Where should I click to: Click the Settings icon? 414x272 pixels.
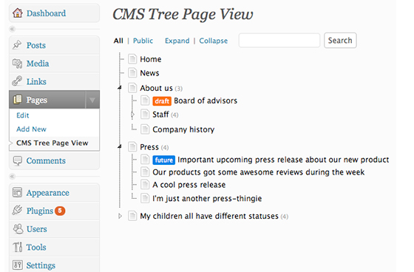coord(18,265)
